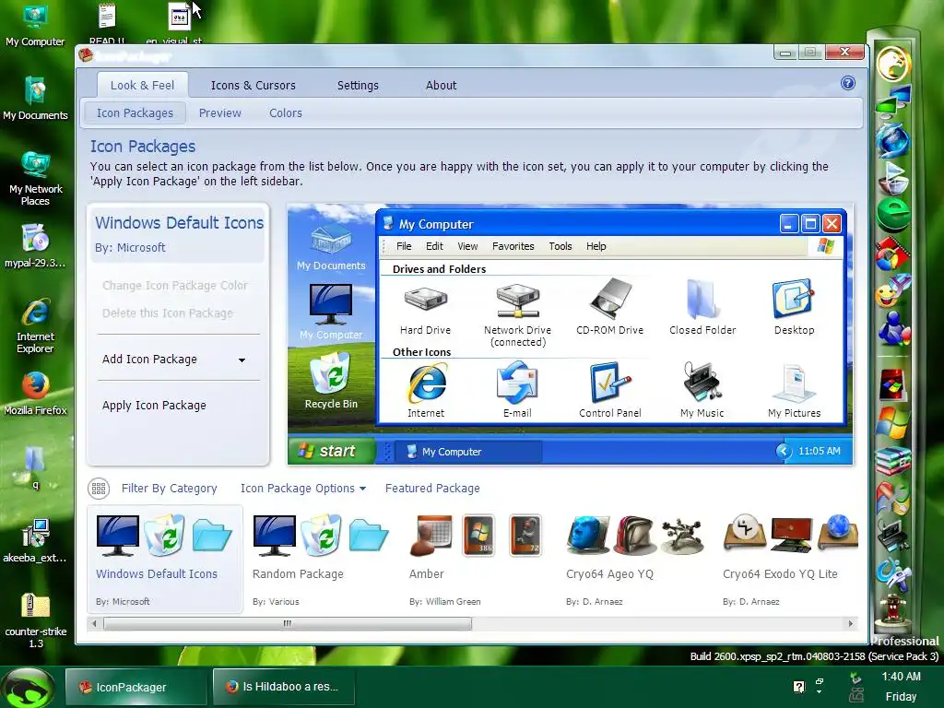Open the About tab
The width and height of the screenshot is (944, 708).
(x=442, y=86)
